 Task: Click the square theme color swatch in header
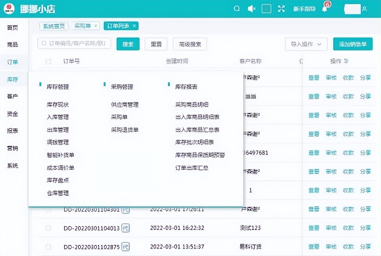coord(266,9)
